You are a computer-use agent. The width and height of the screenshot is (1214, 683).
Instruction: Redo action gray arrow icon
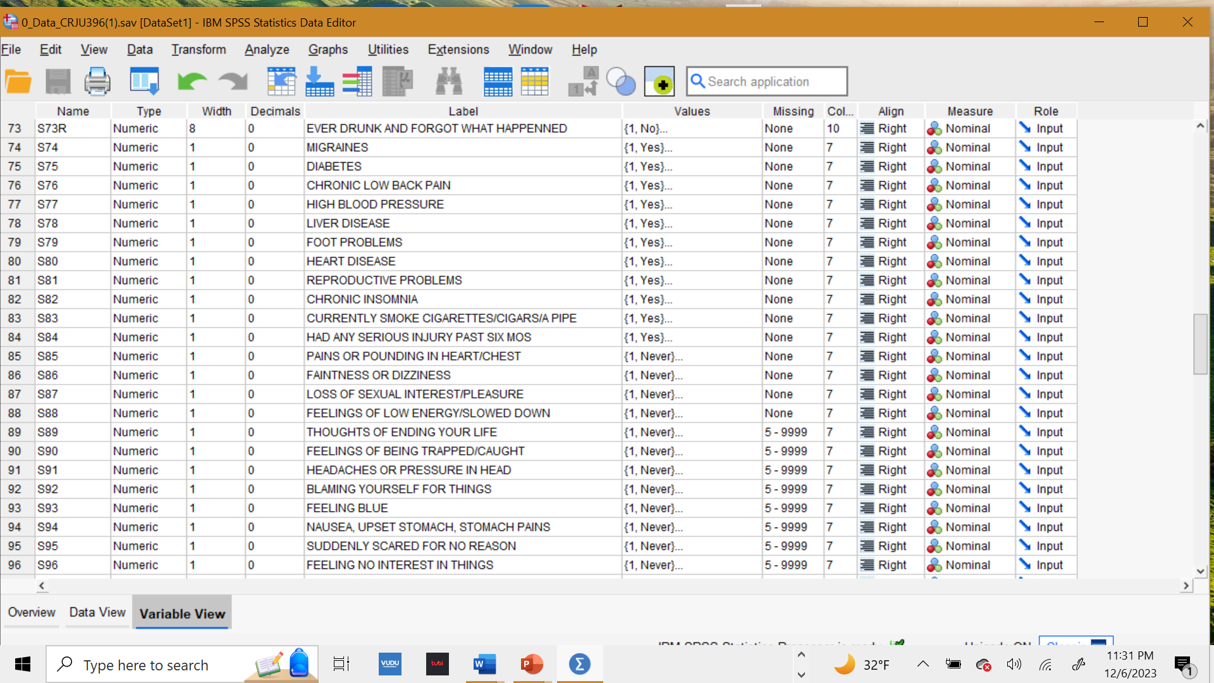(233, 82)
